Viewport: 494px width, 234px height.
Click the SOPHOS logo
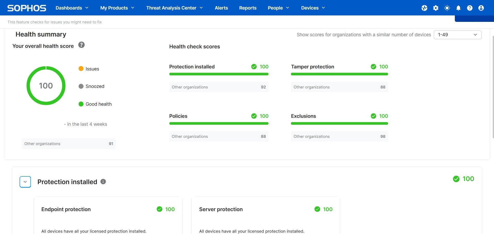[x=26, y=8]
